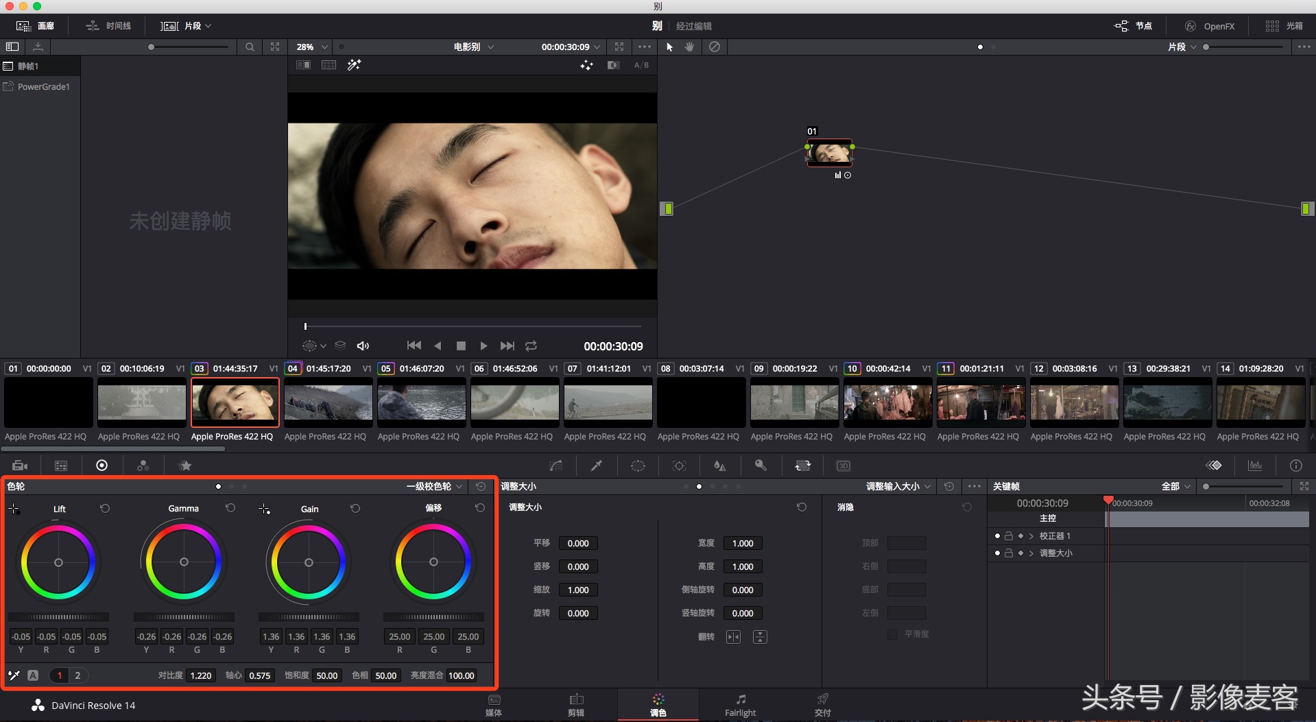Toggle loop playback in viewer
Image resolution: width=1316 pixels, height=722 pixels.
[531, 346]
